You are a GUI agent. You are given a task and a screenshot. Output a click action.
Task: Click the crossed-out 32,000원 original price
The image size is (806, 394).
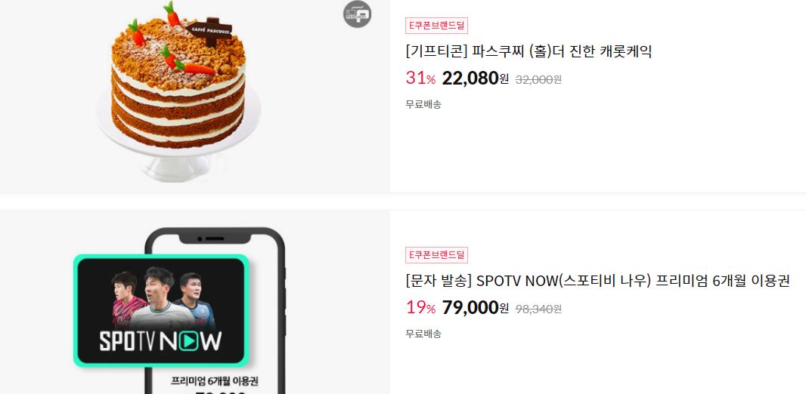pyautogui.click(x=538, y=79)
